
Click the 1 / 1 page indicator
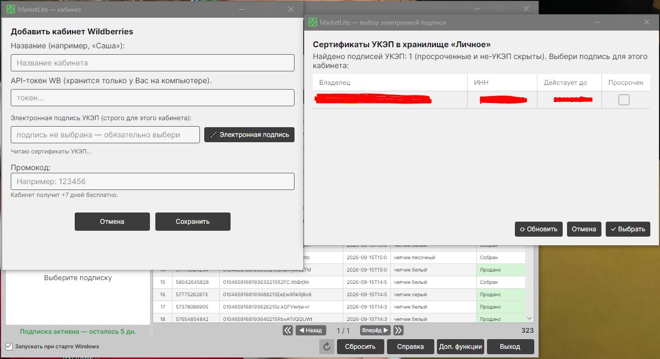(343, 331)
